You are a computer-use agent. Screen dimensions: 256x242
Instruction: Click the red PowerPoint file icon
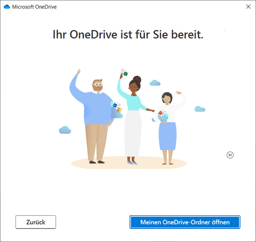160,113
